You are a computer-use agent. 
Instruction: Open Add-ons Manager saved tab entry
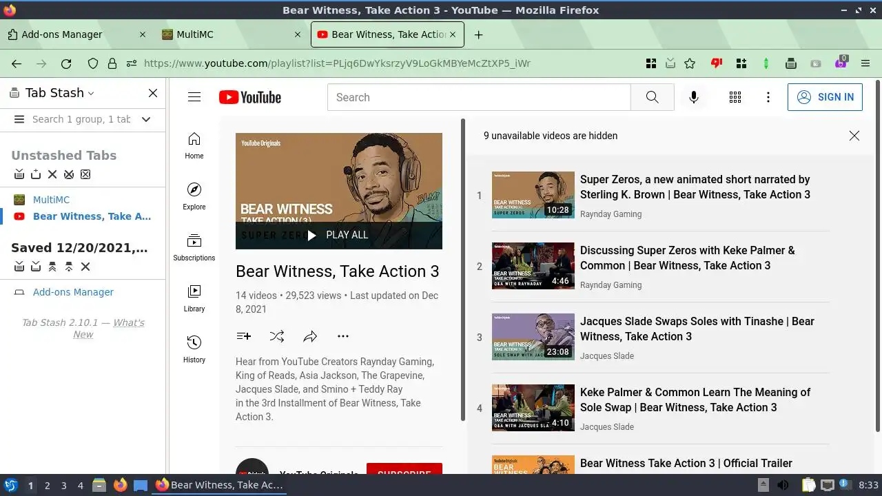tap(73, 292)
